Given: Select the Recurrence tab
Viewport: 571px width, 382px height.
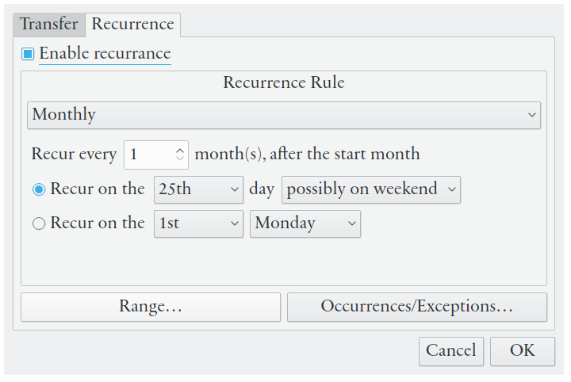Looking at the screenshot, I should (132, 24).
